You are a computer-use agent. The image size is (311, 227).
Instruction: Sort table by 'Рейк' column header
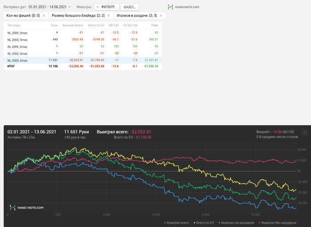pos(155,25)
